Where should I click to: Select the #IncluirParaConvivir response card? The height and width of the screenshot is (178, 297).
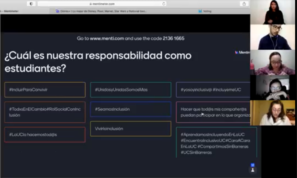[45, 90]
